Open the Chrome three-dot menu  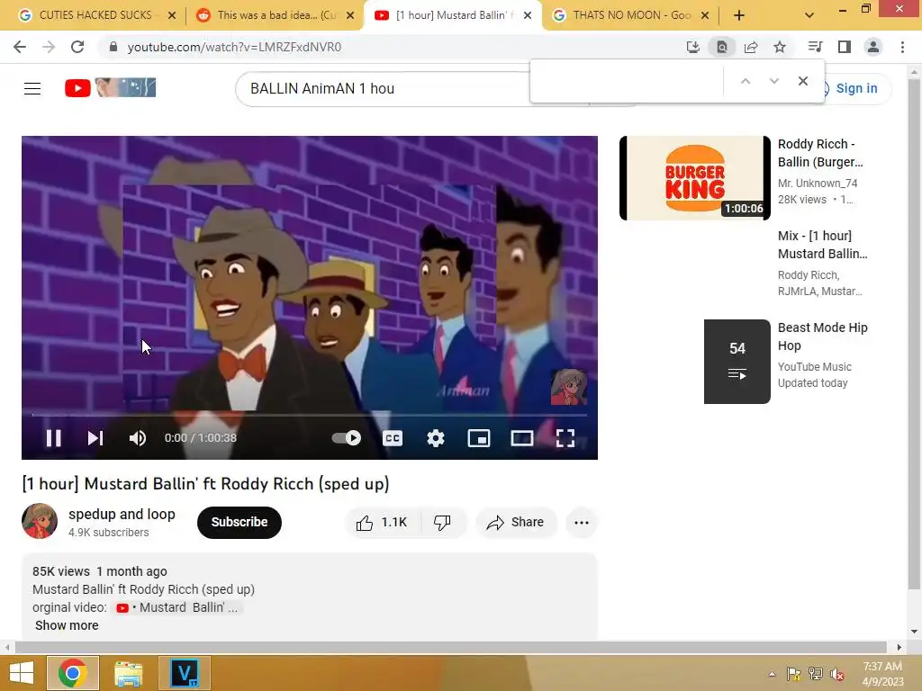(902, 47)
